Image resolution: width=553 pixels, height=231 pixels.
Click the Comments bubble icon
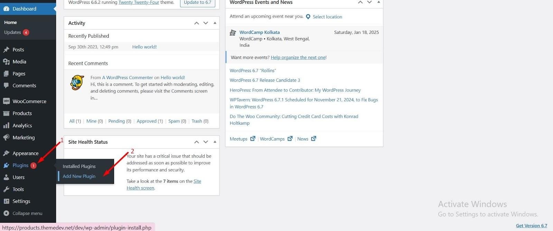[6, 86]
